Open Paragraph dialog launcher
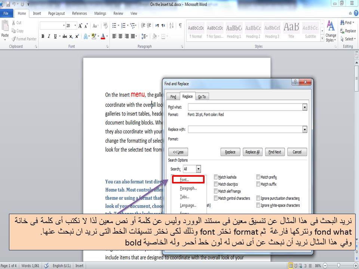Screen dimensions: 359x269 pyautogui.click(x=182, y=46)
